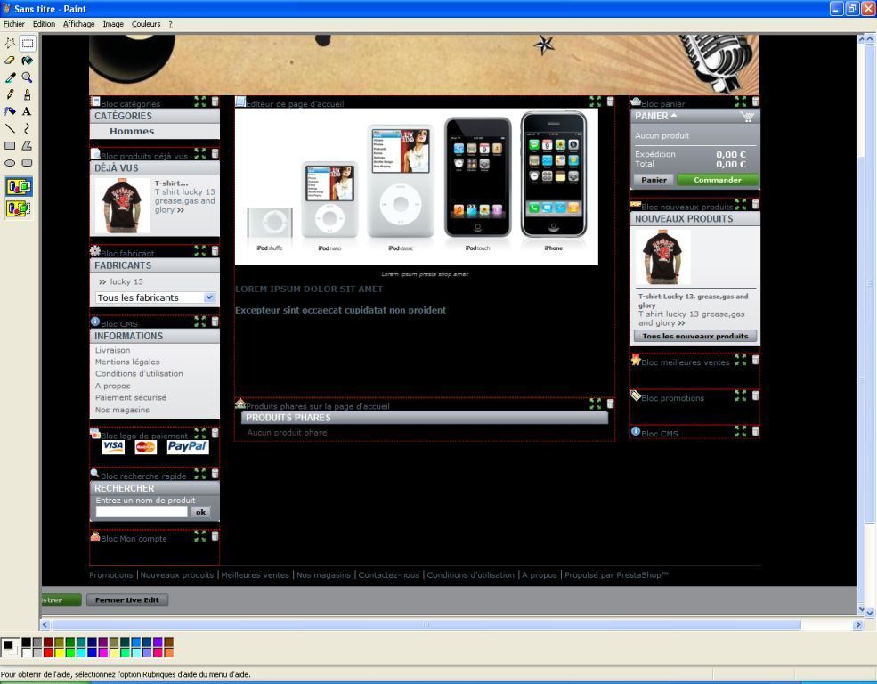Pick the black color swatch
This screenshot has width=877, height=684.
(x=27, y=641)
